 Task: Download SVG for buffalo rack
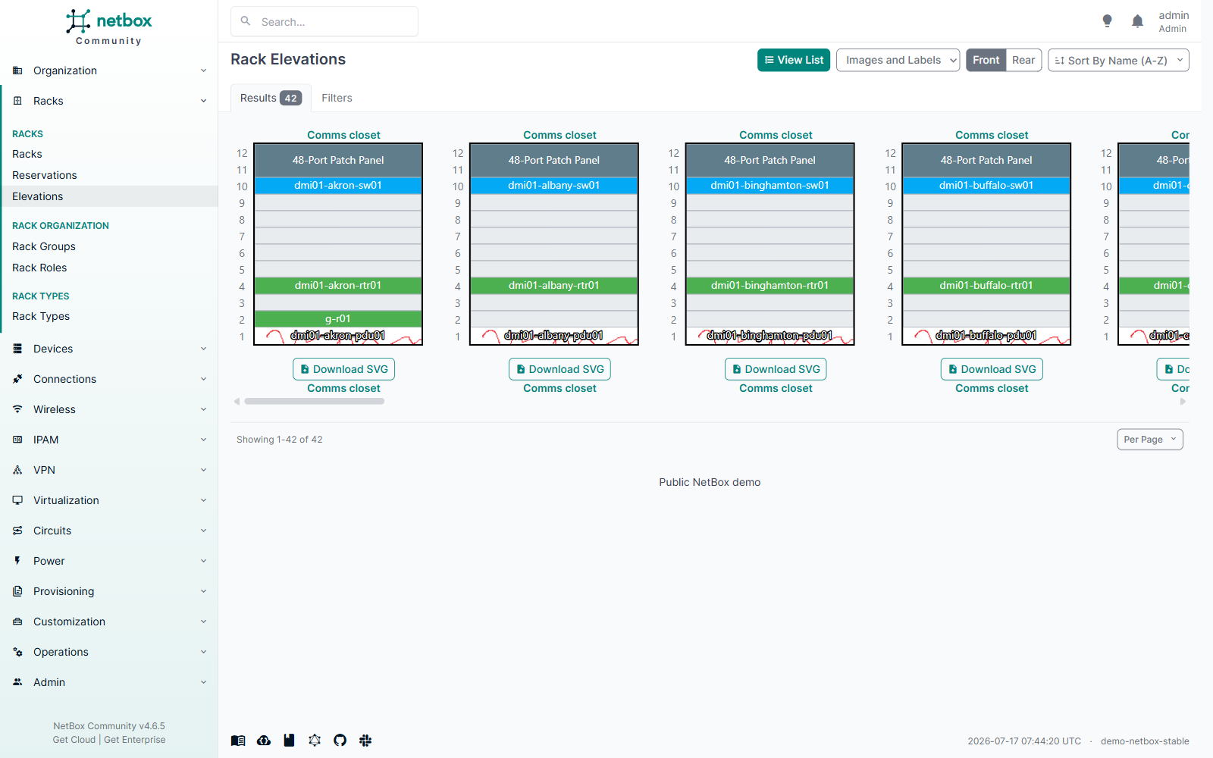coord(992,369)
